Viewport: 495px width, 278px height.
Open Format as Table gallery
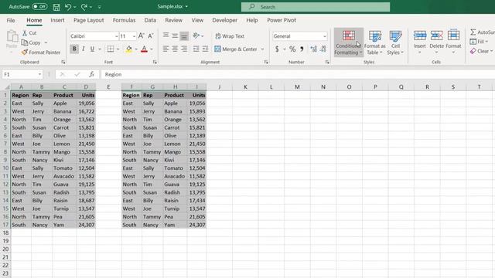click(x=375, y=42)
